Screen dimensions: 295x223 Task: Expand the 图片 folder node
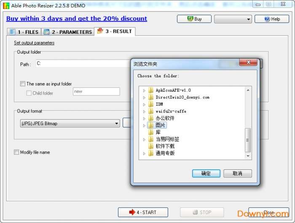point(144,125)
